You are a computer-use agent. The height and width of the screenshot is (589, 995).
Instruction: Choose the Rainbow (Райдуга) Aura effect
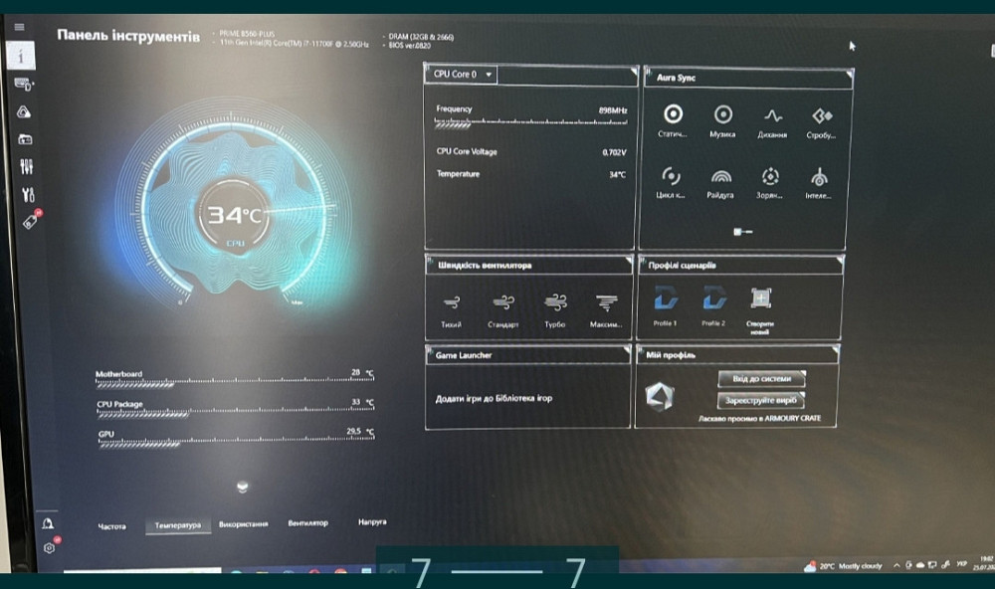(x=721, y=177)
